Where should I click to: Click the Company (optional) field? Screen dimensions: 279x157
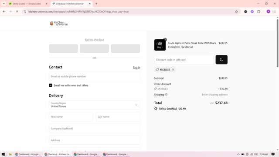pyautogui.click(x=94, y=128)
